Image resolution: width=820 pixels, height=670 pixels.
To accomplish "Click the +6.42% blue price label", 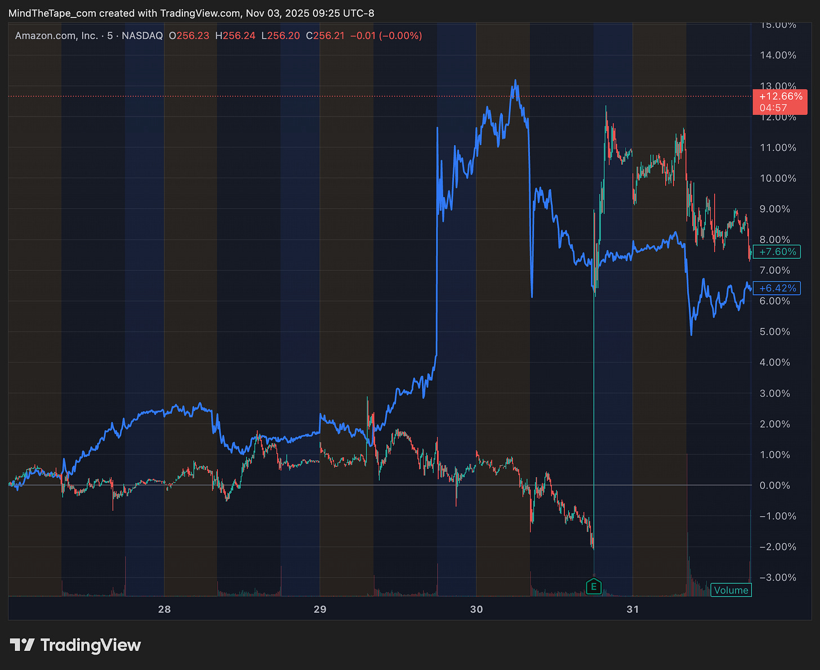I will 777,288.
